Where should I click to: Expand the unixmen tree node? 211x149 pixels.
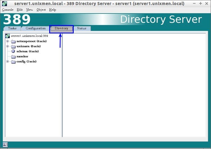(x=8, y=46)
